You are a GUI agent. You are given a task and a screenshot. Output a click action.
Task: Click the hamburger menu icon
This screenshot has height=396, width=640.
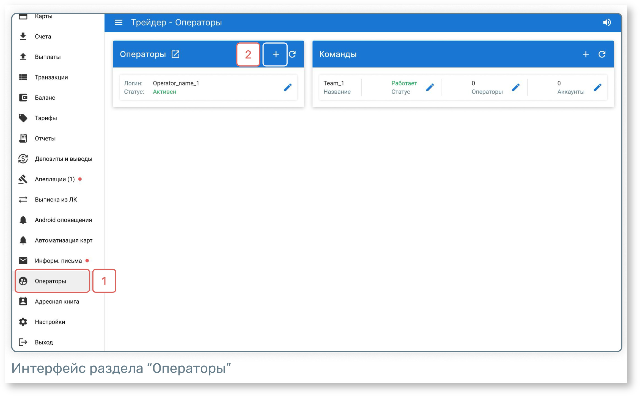[118, 22]
